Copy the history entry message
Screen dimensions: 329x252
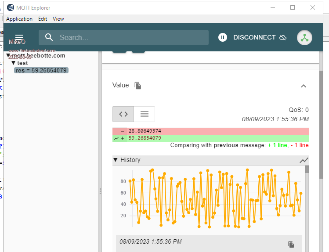[291, 244]
